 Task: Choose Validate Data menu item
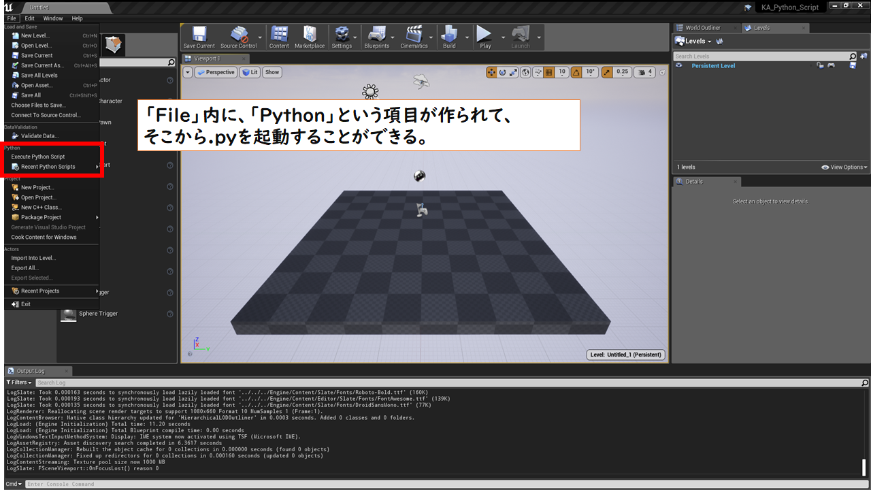[x=52, y=136]
